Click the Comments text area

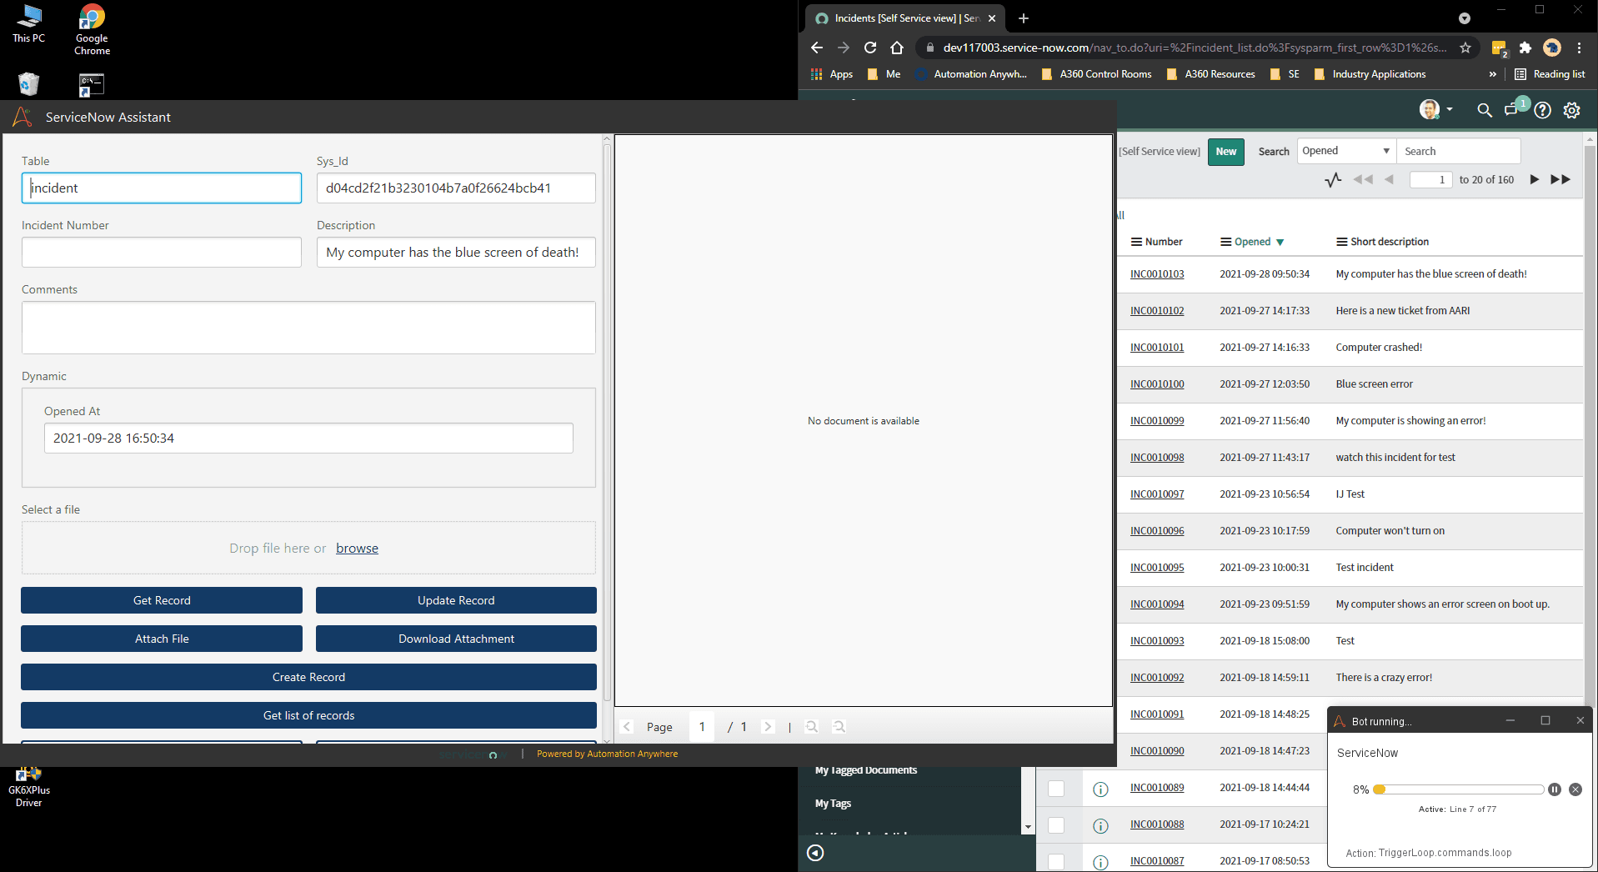(308, 328)
